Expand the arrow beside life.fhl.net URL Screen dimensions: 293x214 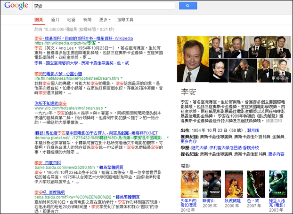pos(122,78)
